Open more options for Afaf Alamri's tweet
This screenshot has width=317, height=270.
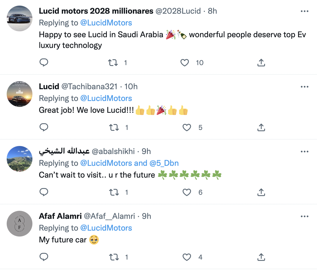tap(305, 216)
